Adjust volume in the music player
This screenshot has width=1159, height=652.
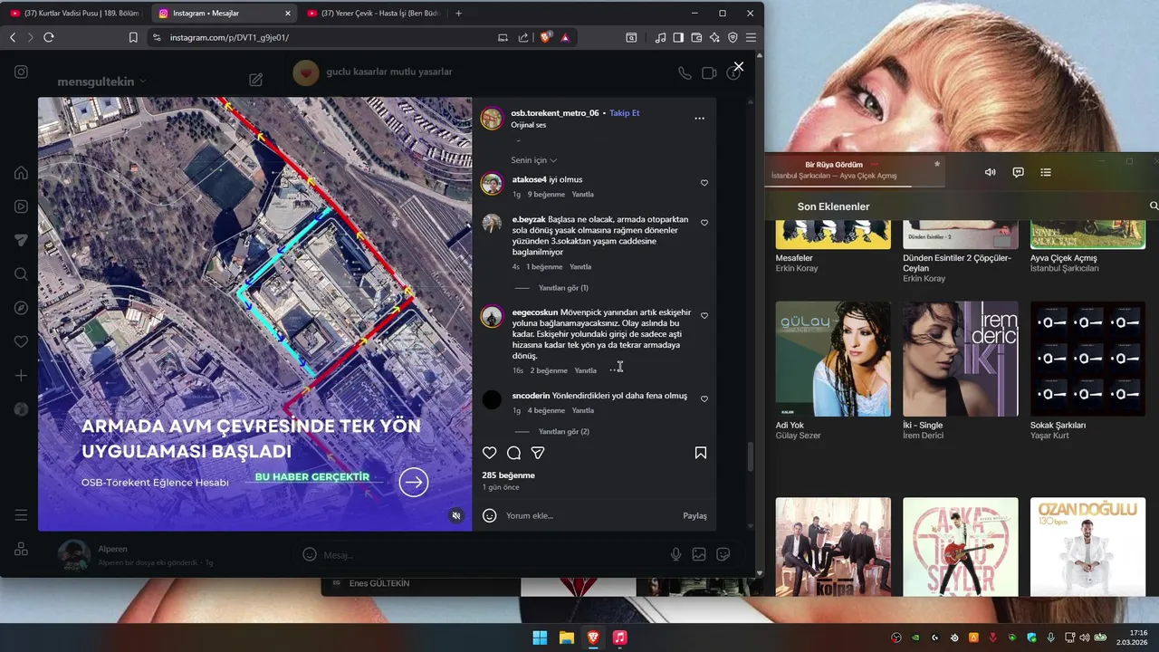(990, 172)
